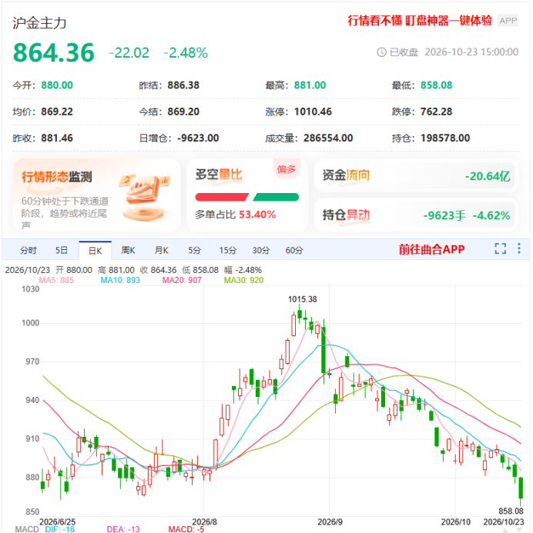Switch chart to 30分 interval

(x=261, y=251)
